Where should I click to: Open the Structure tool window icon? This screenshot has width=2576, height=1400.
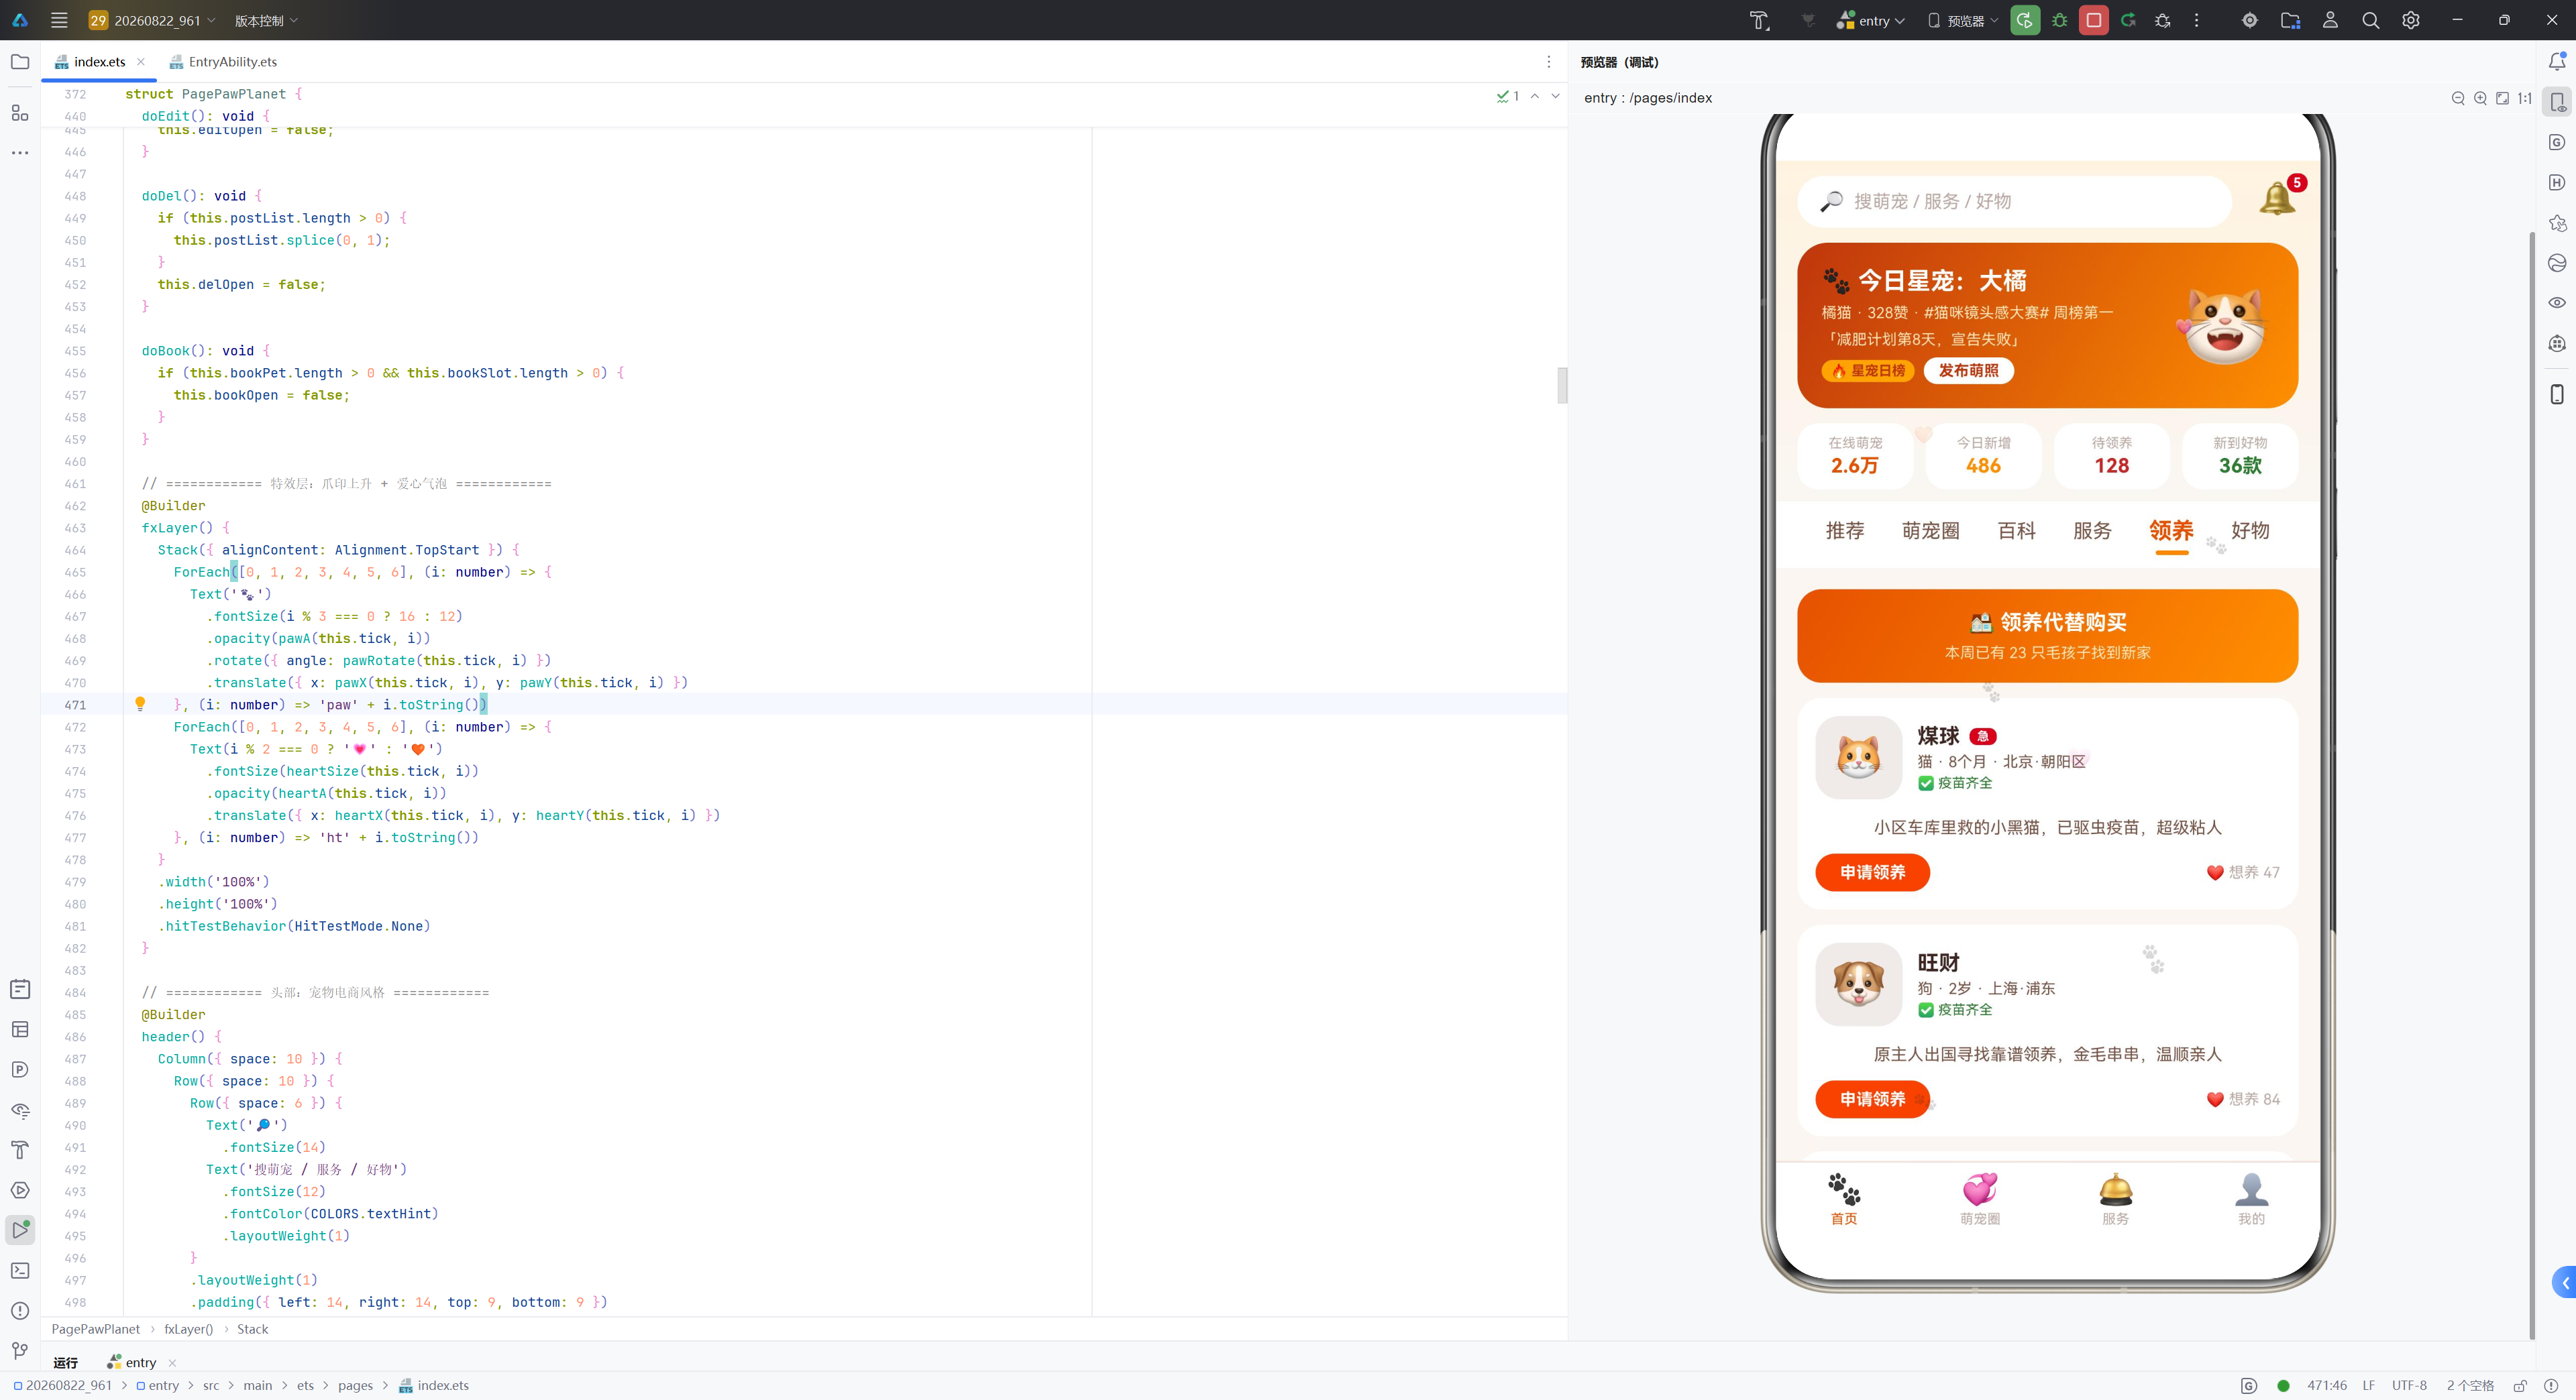click(20, 113)
